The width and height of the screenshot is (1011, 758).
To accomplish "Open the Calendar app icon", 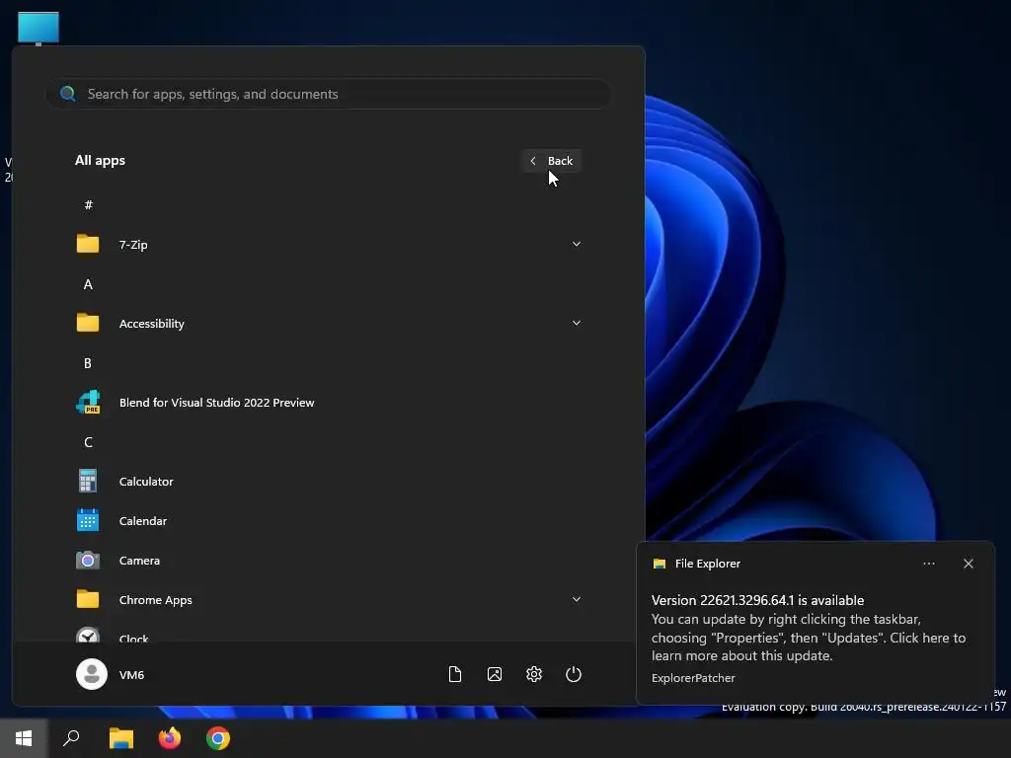I will pyautogui.click(x=88, y=520).
